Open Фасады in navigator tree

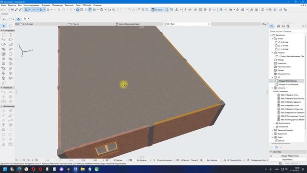click(280, 60)
